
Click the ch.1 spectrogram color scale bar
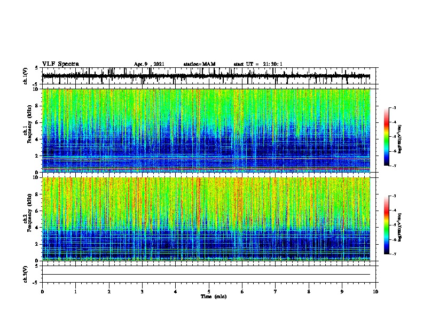point(387,137)
